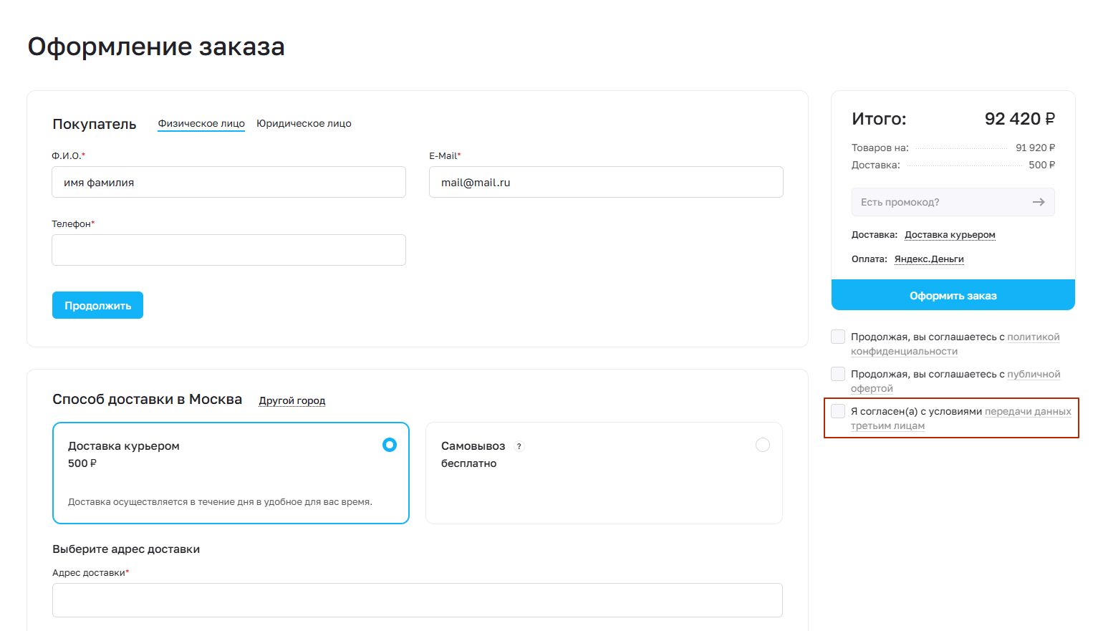Click the empty Телефон input field
Viewport: 1098px width, 631px height.
click(x=228, y=250)
